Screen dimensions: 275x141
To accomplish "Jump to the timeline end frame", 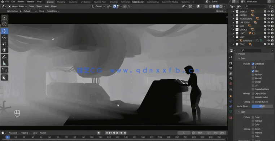I will pyautogui.click(x=125, y=133).
